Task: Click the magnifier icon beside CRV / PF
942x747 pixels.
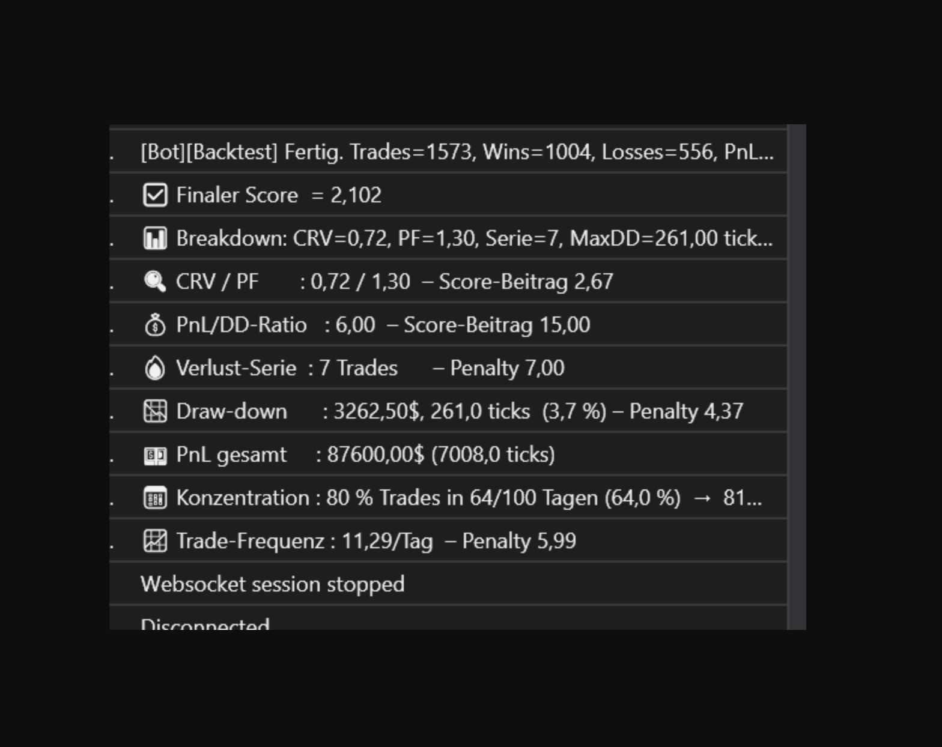Action: pos(155,282)
